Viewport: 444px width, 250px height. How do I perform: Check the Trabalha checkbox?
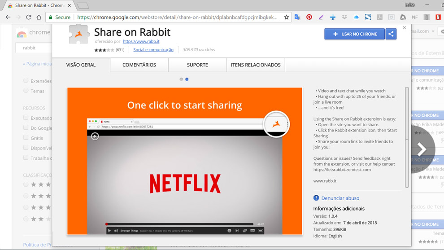point(26,157)
